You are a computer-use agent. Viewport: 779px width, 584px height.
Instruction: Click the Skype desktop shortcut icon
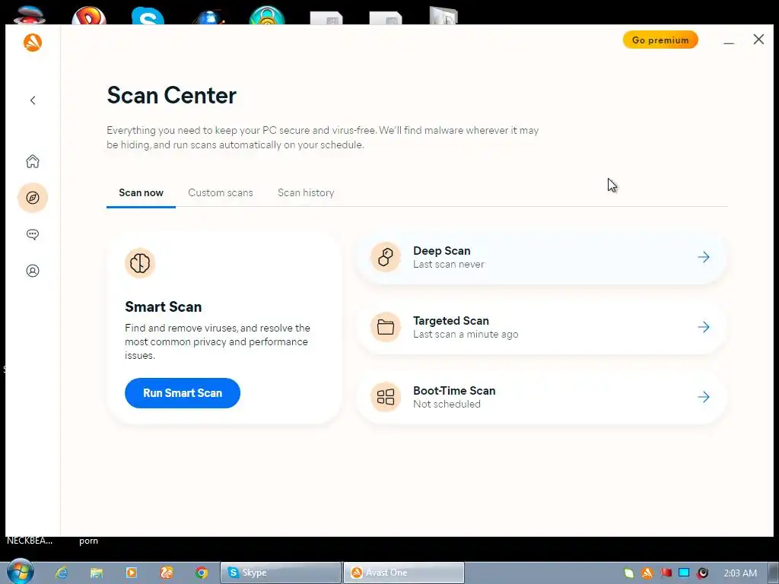tap(148, 15)
